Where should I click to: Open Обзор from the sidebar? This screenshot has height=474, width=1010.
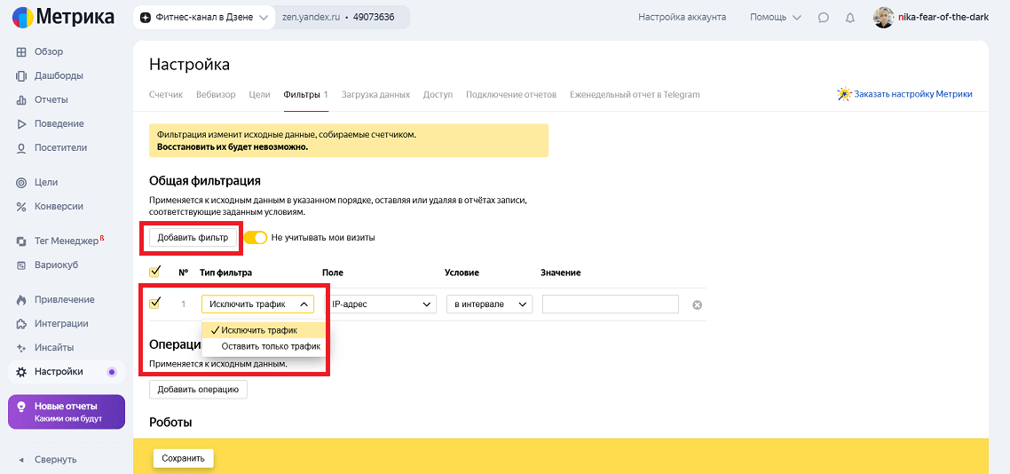[49, 51]
